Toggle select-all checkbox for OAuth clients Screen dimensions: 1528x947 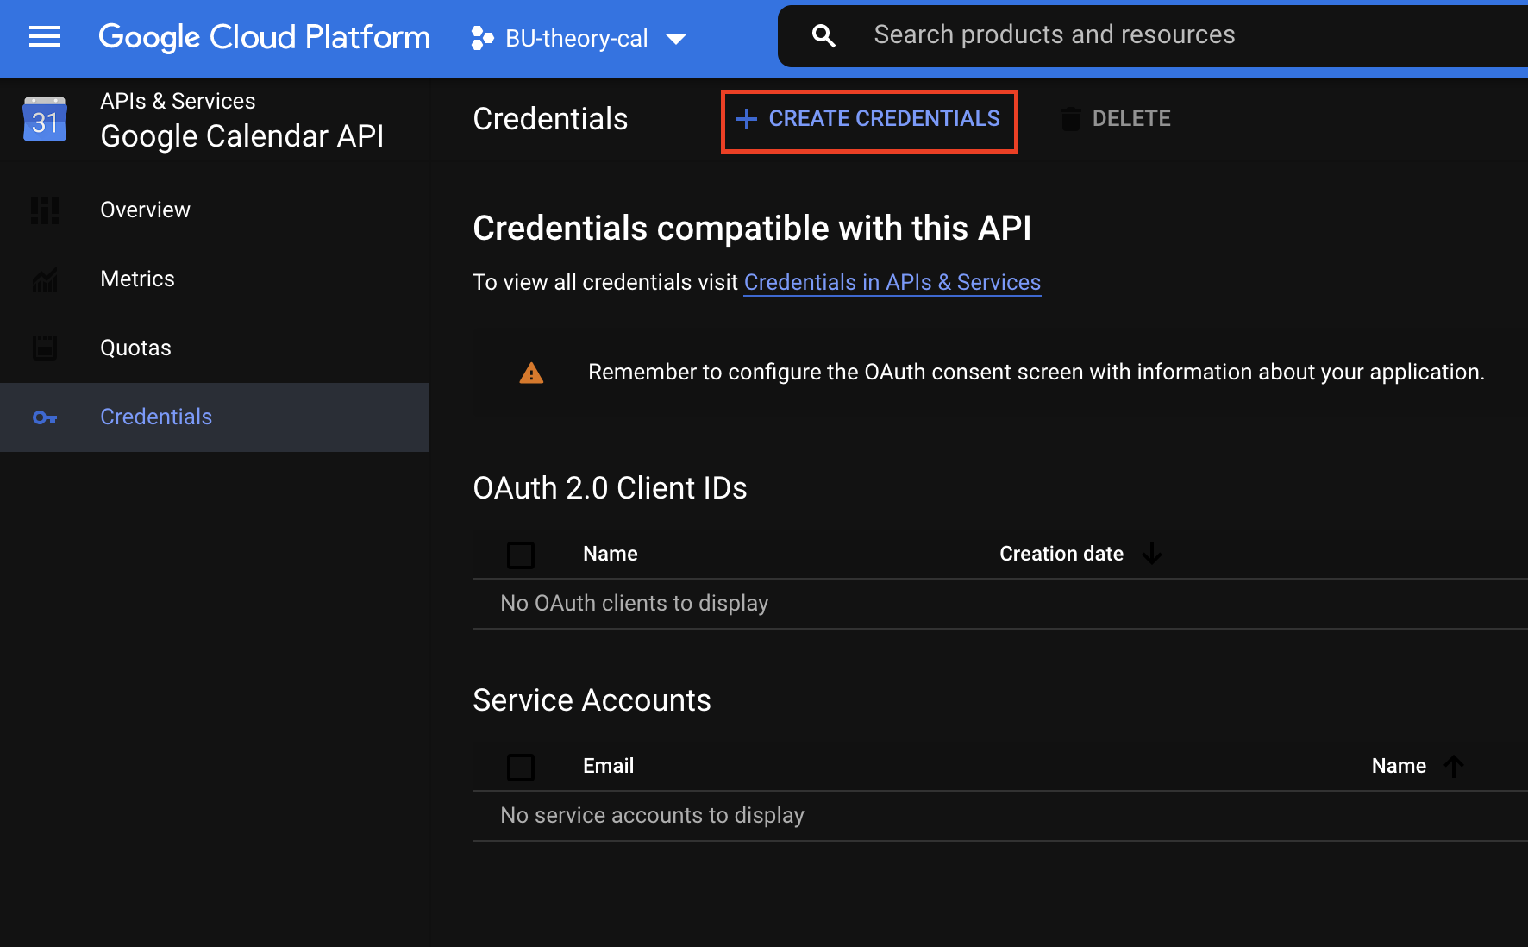pyautogui.click(x=521, y=555)
